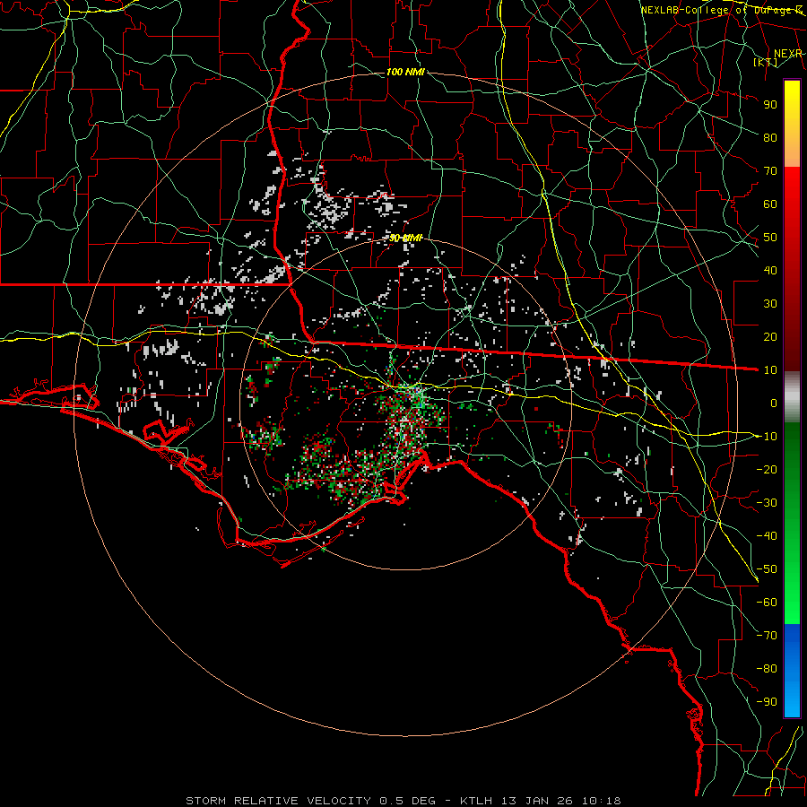This screenshot has height=807, width=807.
Task: Select the -90 value on velocity scale
Action: (767, 702)
